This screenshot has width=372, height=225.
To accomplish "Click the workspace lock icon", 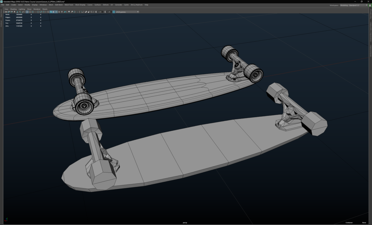I will (369, 5).
